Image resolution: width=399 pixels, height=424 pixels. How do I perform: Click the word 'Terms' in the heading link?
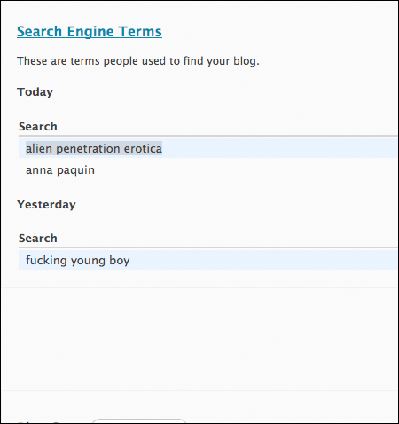tap(140, 31)
